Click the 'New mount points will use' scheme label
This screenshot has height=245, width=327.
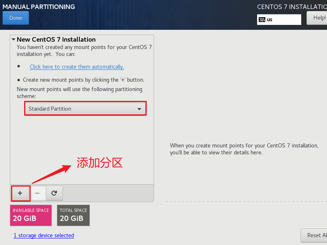[79, 93]
